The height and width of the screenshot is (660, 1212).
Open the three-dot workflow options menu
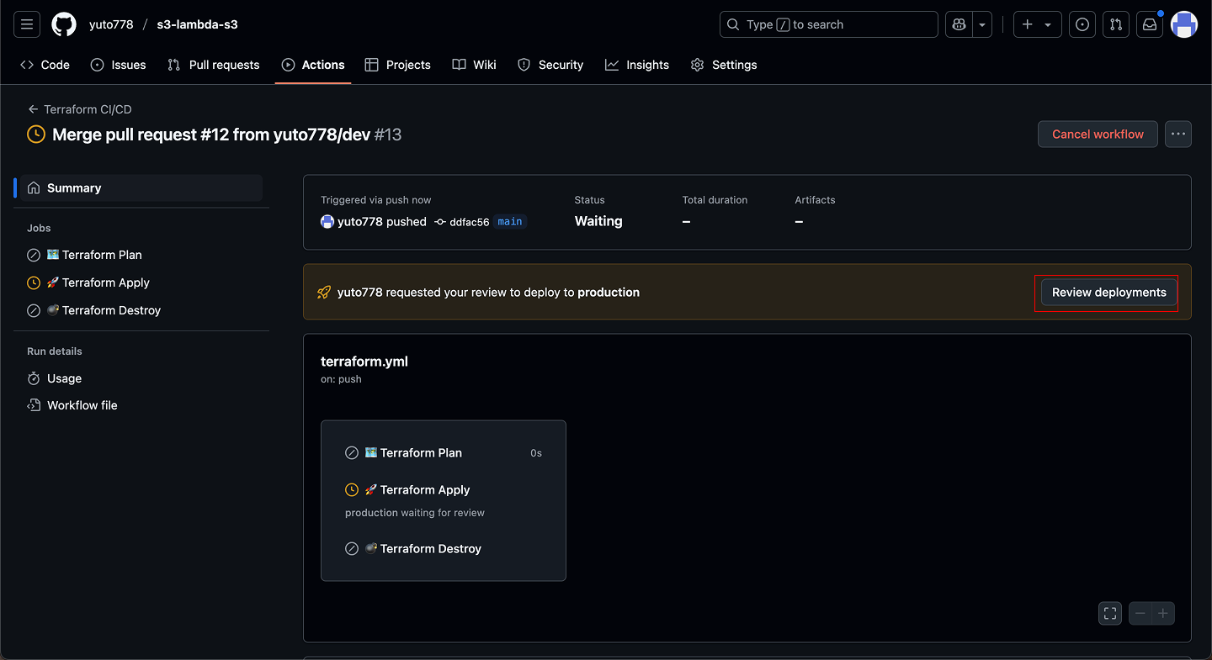coord(1177,135)
